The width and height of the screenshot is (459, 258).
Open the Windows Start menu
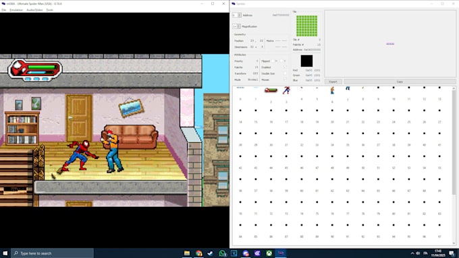click(x=5, y=253)
